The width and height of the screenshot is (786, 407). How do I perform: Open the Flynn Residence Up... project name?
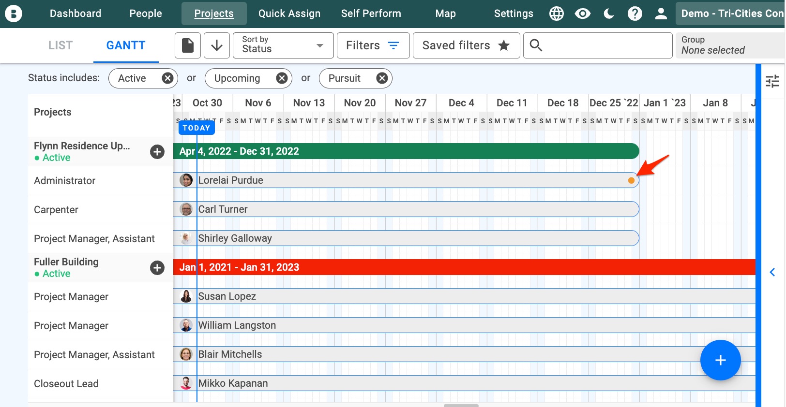(x=82, y=146)
